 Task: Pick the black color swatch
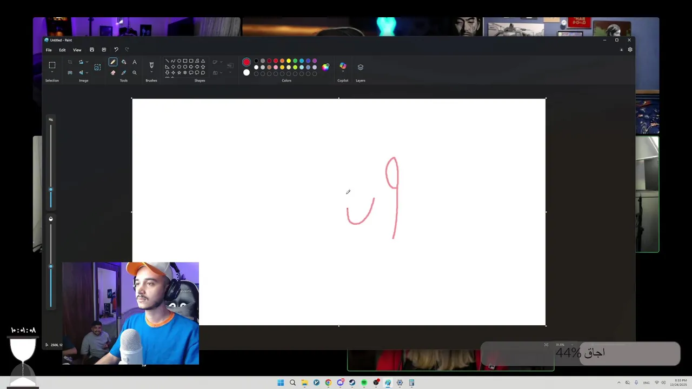tap(256, 61)
